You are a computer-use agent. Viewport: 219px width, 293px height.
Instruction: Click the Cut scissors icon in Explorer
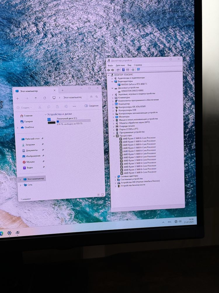40,107
